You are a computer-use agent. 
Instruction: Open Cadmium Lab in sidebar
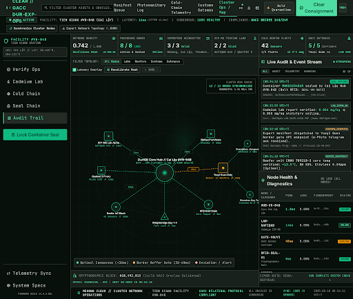(35, 81)
